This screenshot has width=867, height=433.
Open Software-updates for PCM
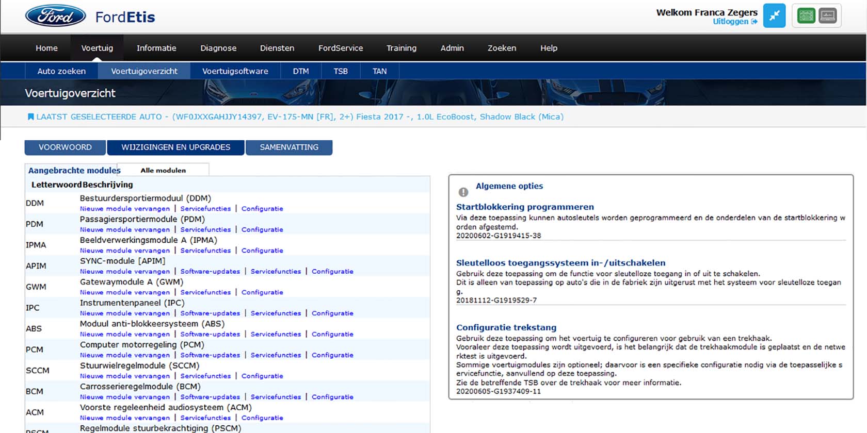(210, 355)
